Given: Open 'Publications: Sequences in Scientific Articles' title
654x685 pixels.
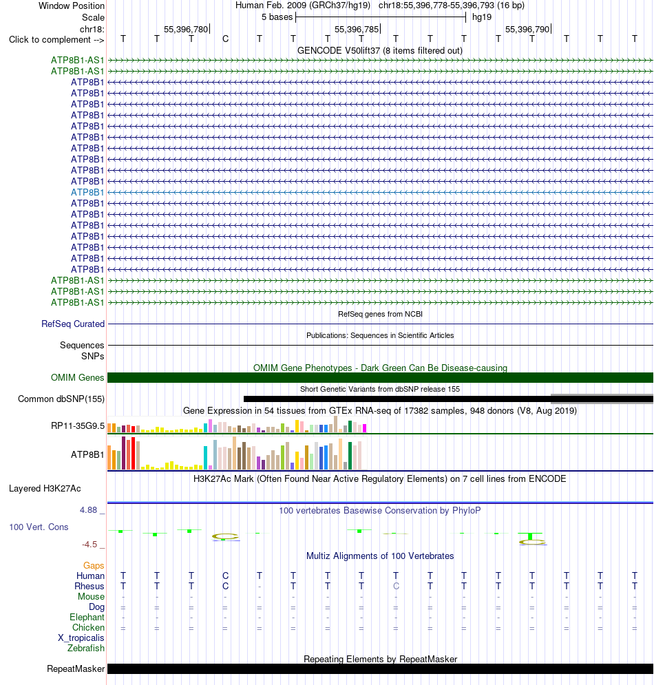Looking at the screenshot, I should click(379, 335).
